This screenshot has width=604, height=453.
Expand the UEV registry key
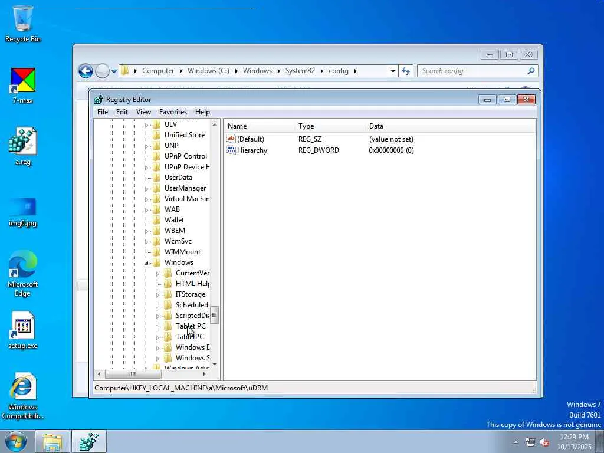coord(146,125)
